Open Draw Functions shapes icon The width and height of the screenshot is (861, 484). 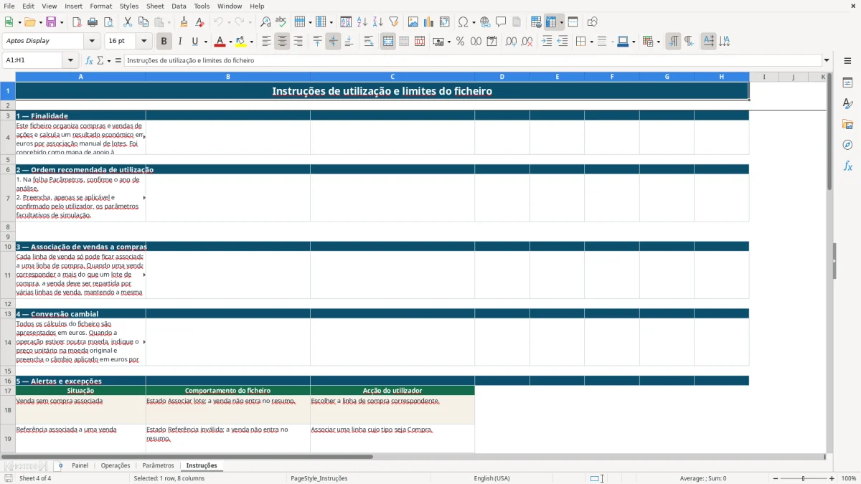(x=592, y=22)
